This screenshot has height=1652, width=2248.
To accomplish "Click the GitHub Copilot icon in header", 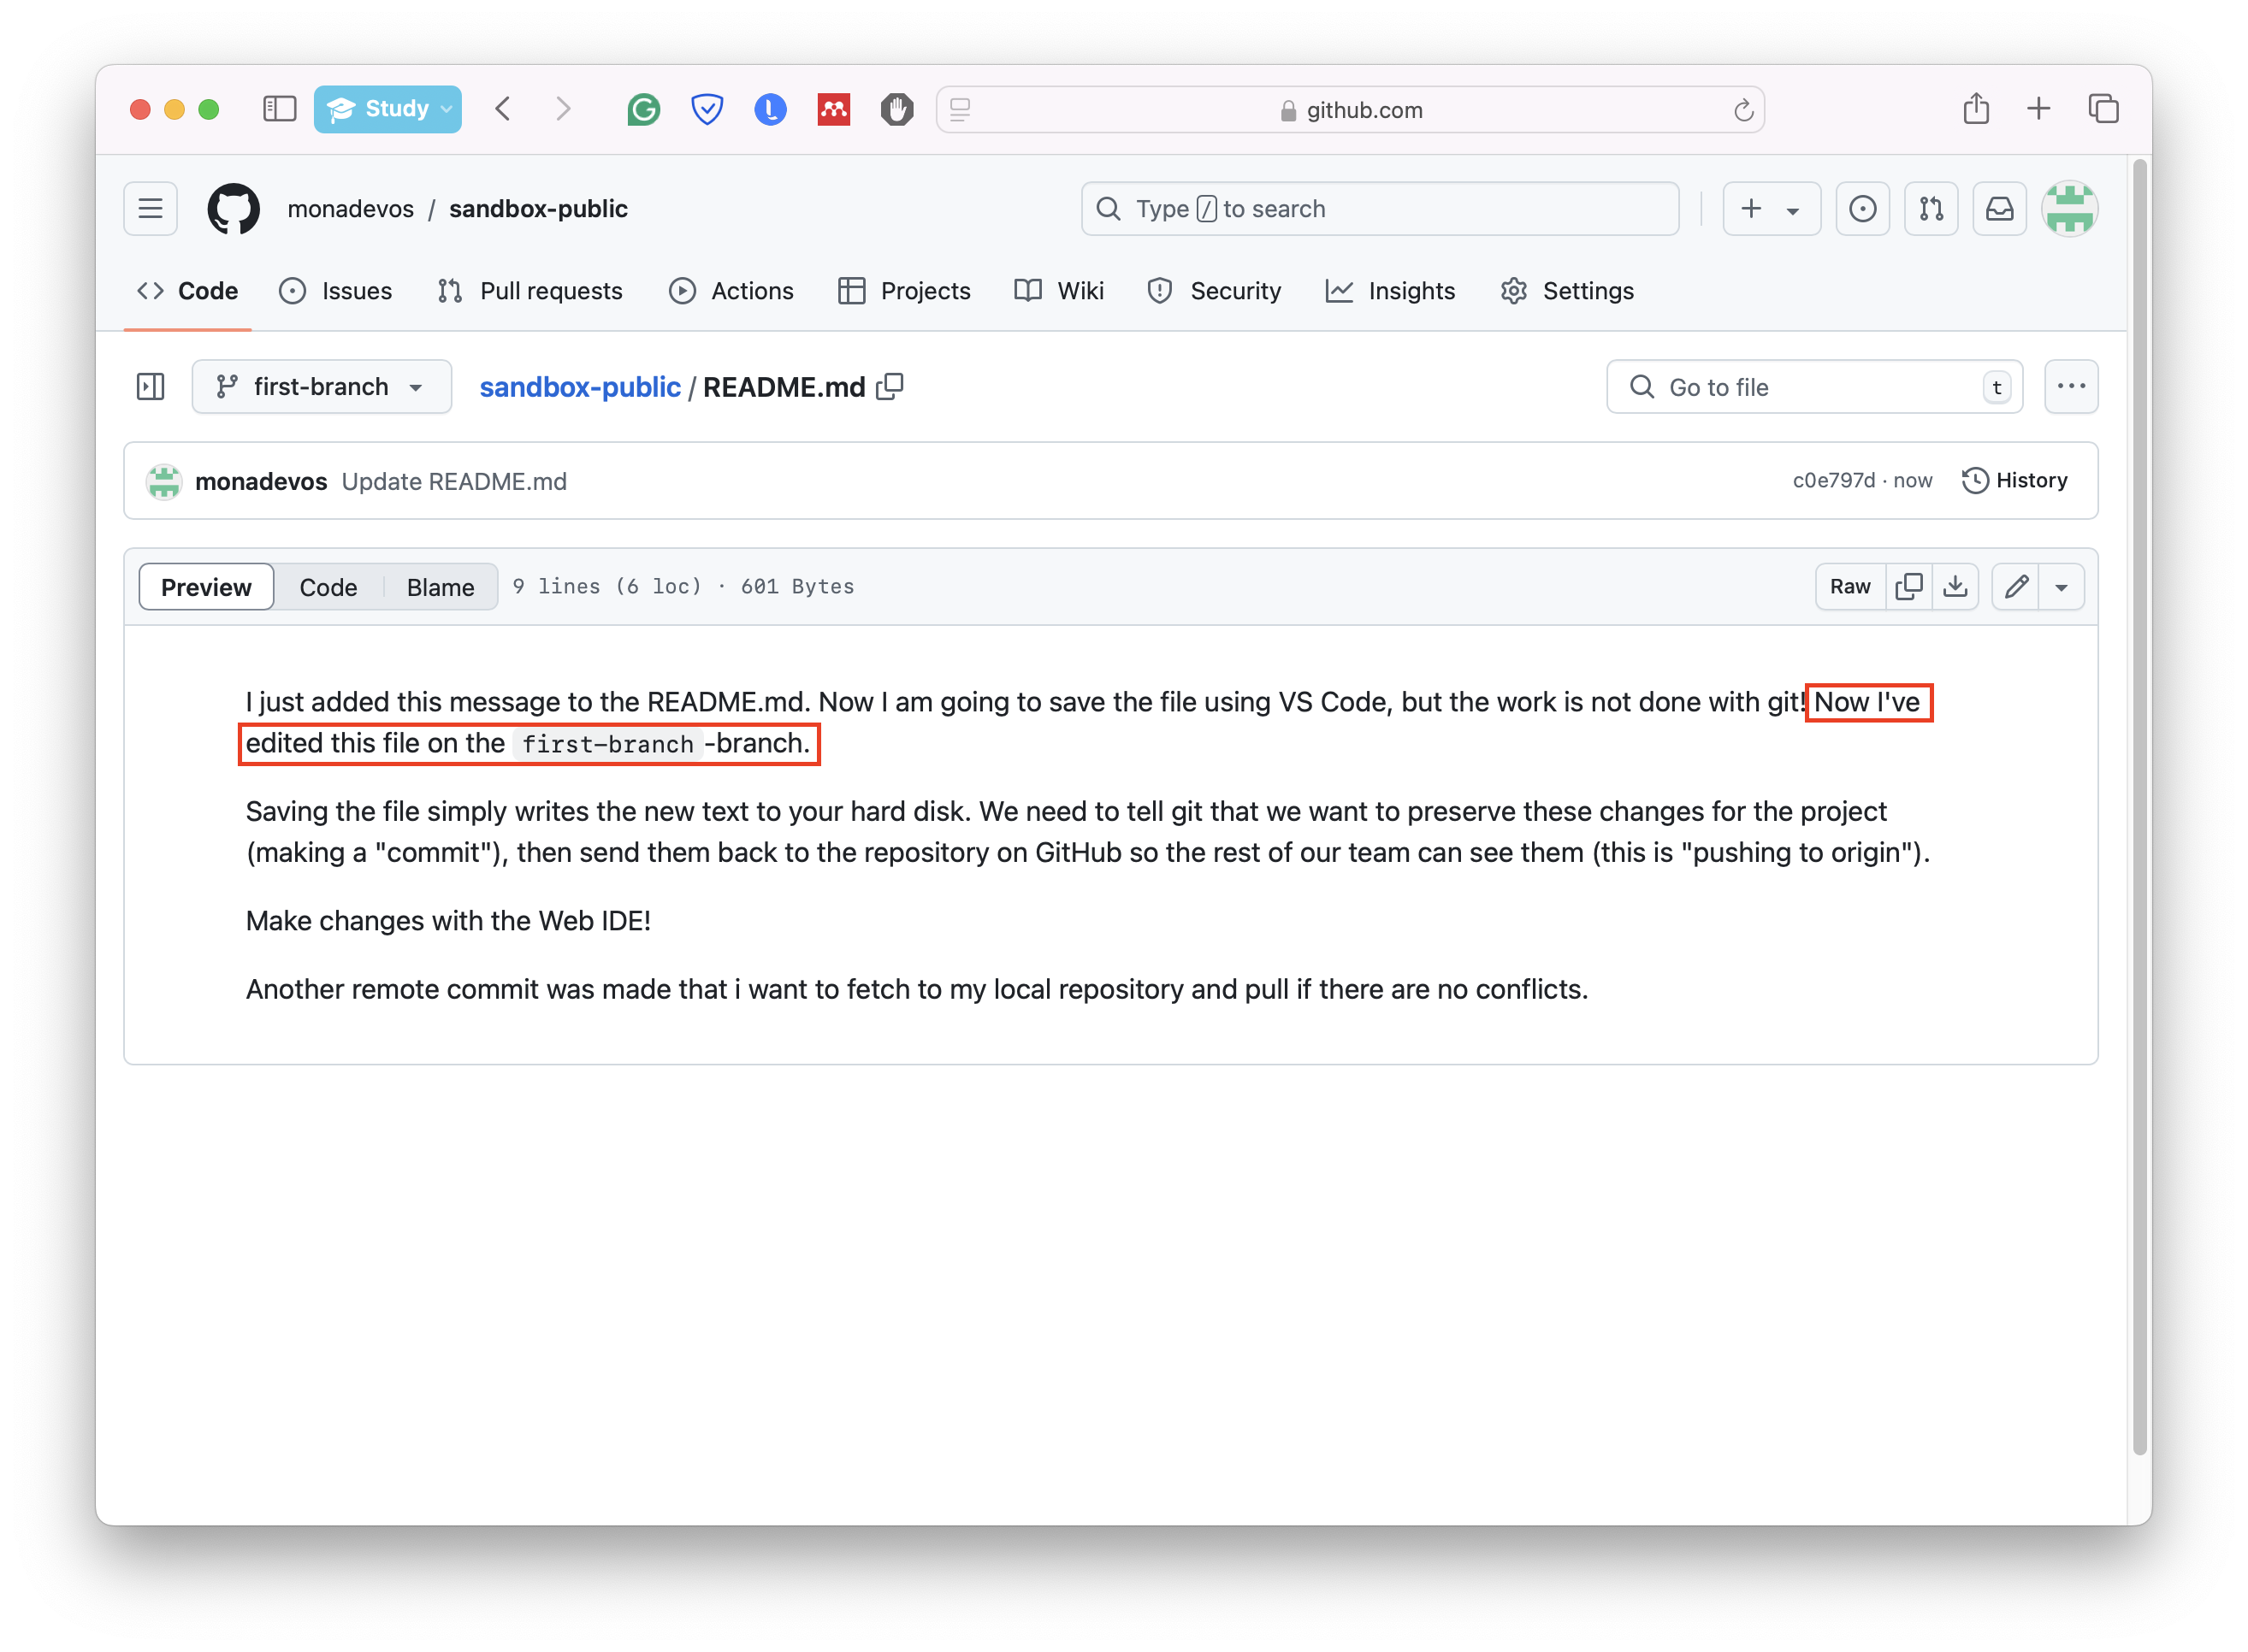I will pyautogui.click(x=1864, y=208).
